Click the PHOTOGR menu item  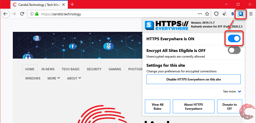[x=135, y=69]
